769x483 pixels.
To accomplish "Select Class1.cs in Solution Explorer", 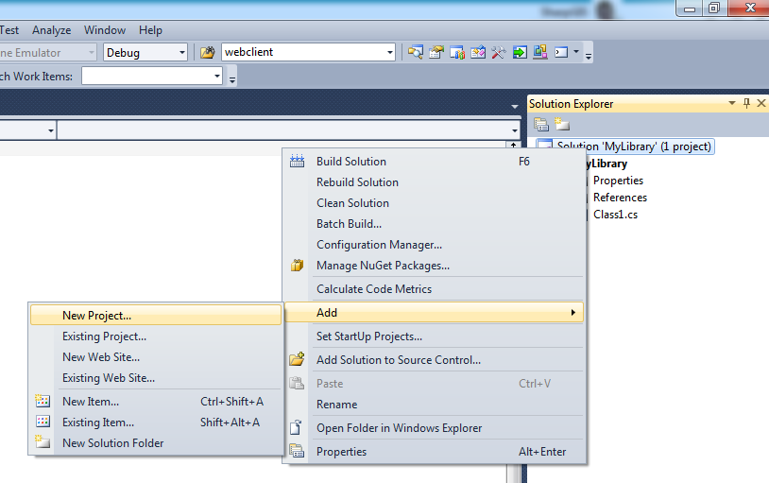I will (616, 215).
